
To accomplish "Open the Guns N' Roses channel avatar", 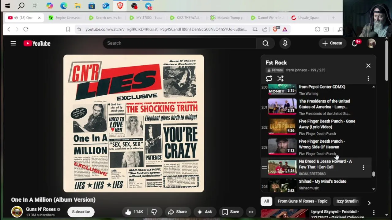I will 17,212.
